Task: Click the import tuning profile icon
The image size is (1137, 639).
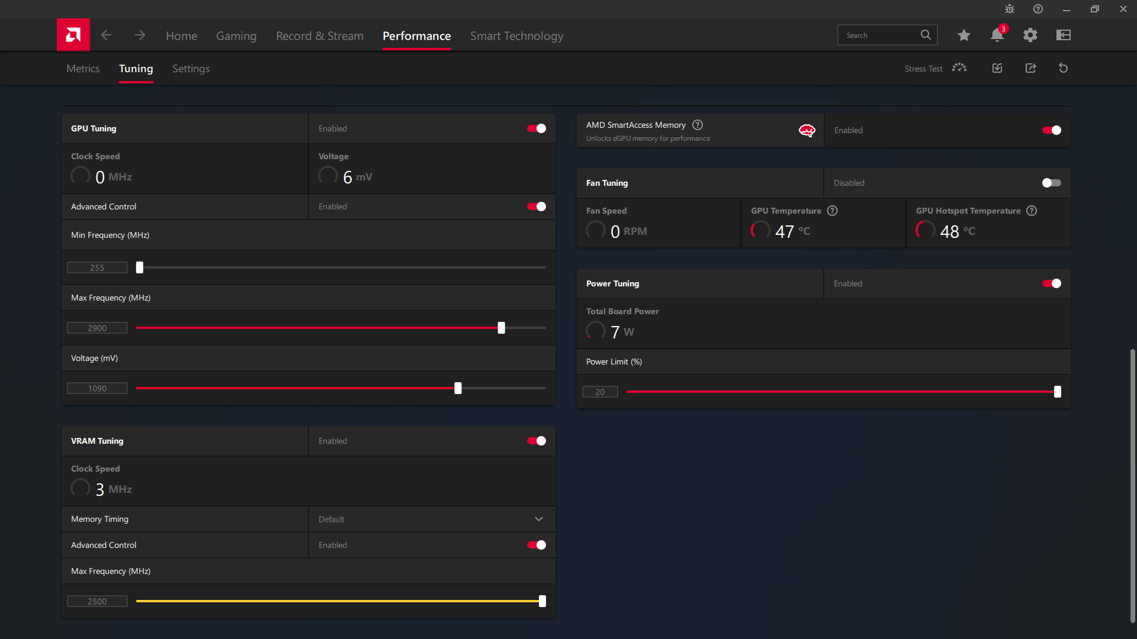Action: tap(997, 68)
